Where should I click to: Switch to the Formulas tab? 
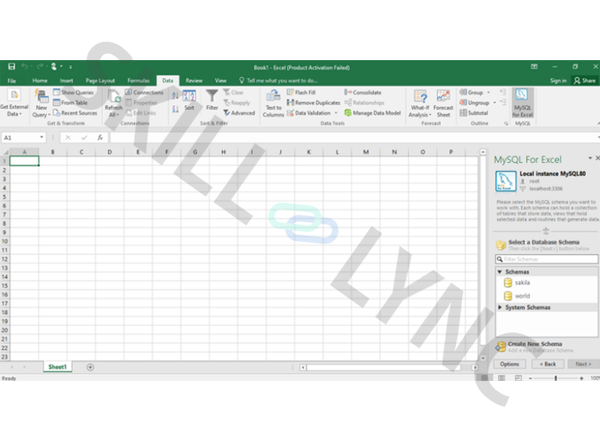coord(139,81)
